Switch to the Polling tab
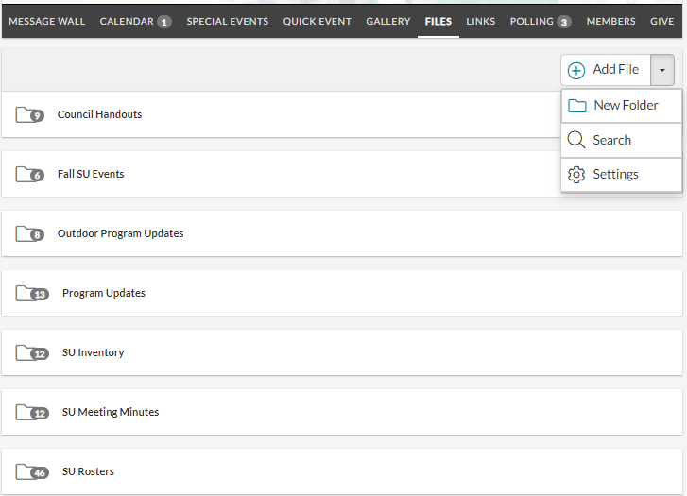687x496 pixels. tap(531, 21)
